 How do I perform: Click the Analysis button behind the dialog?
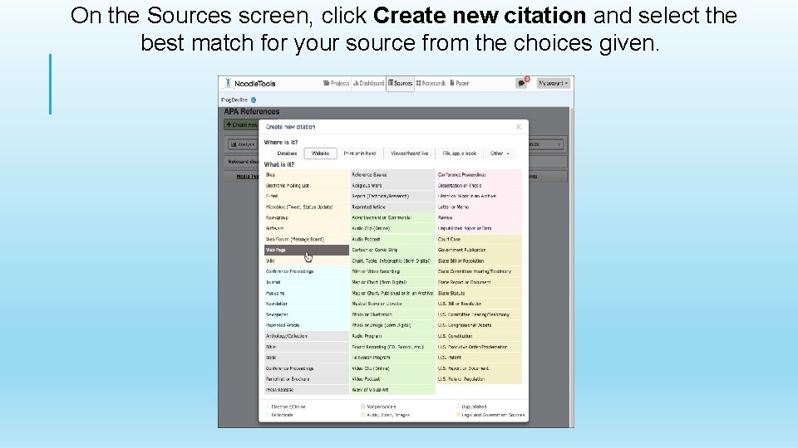tap(242, 144)
